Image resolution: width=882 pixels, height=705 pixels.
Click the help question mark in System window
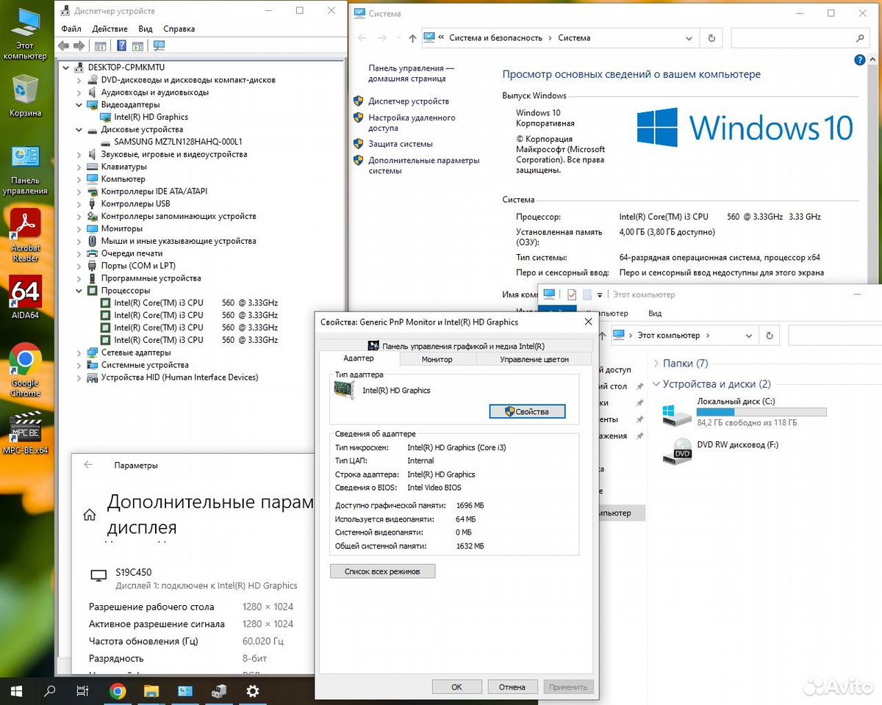[x=860, y=60]
